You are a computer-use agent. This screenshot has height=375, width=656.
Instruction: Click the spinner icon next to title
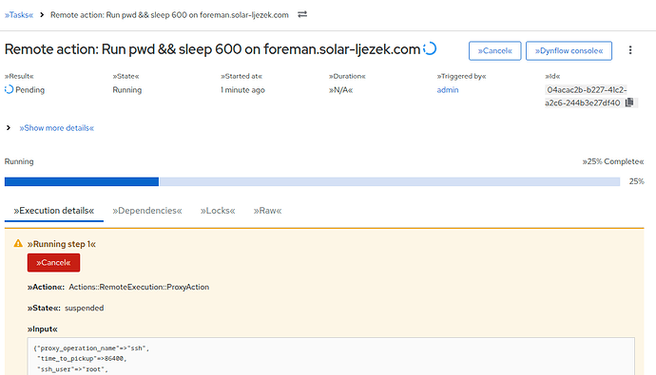click(x=430, y=48)
